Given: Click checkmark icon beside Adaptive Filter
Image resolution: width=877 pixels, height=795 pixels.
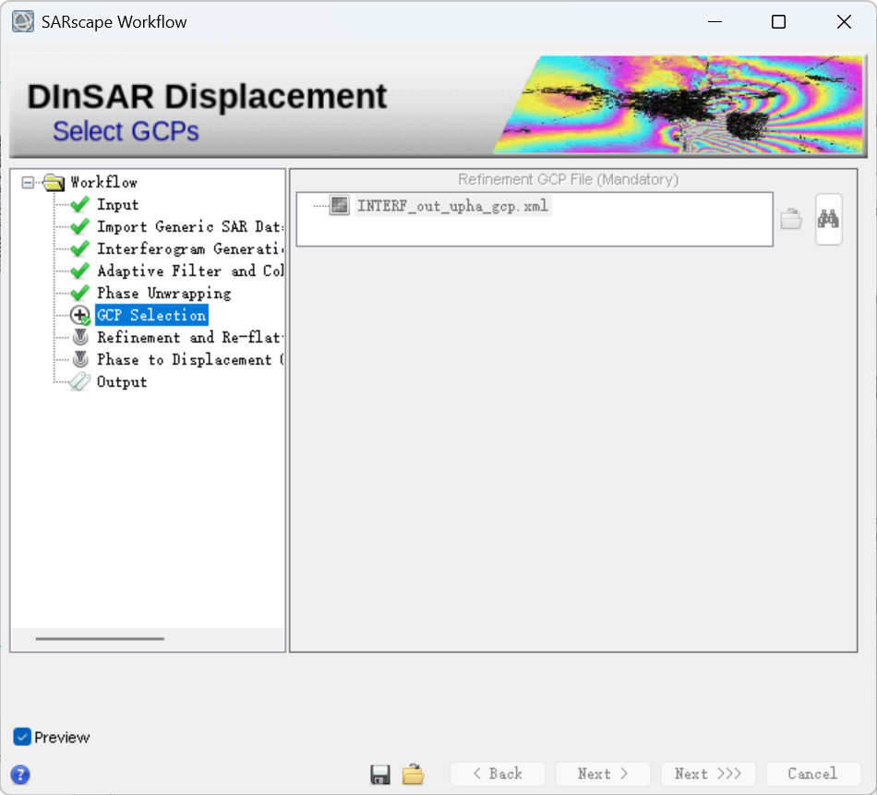Looking at the screenshot, I should (80, 271).
